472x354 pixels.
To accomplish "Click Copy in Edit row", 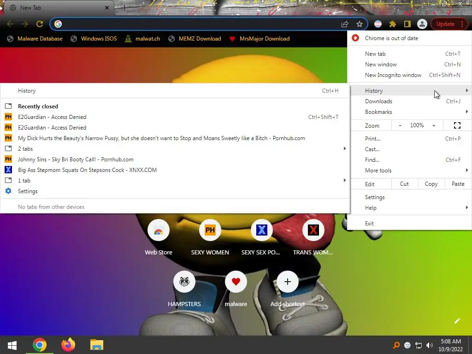I will (431, 184).
